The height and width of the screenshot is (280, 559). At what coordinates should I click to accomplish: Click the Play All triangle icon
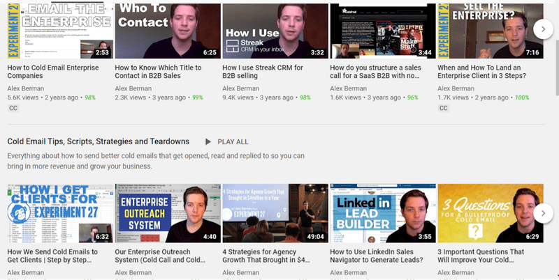pyautogui.click(x=208, y=142)
